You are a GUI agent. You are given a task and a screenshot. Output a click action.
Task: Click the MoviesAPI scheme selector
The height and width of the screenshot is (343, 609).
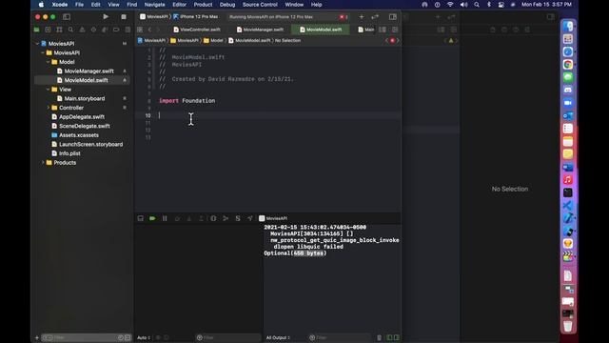coord(154,17)
